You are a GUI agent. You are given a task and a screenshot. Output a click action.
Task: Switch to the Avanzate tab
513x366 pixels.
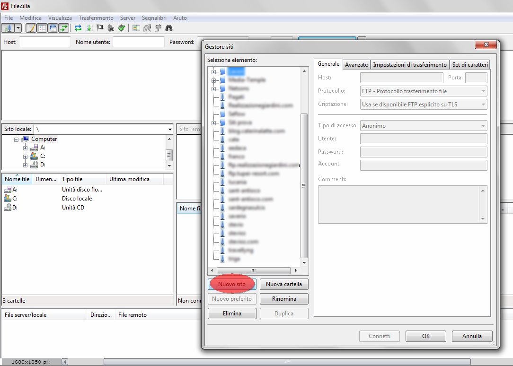tap(356, 65)
